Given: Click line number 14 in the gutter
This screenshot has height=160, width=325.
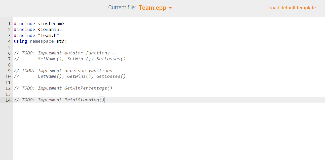Looking at the screenshot, I should [8, 100].
